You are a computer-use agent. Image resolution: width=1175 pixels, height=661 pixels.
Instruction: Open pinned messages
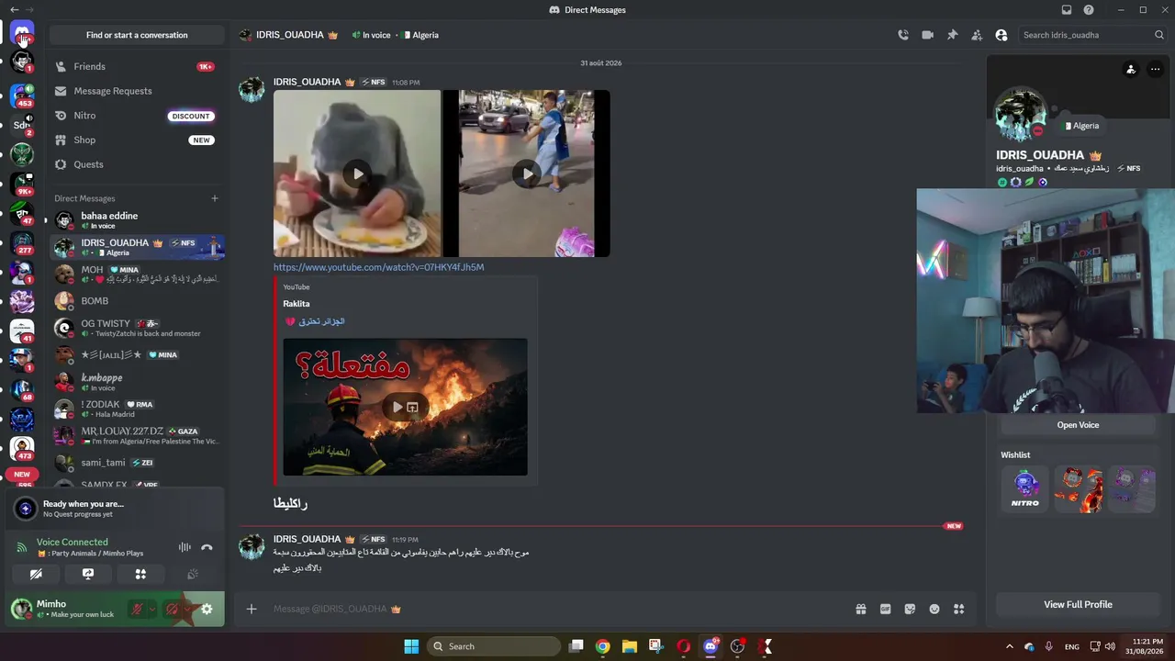[952, 35]
